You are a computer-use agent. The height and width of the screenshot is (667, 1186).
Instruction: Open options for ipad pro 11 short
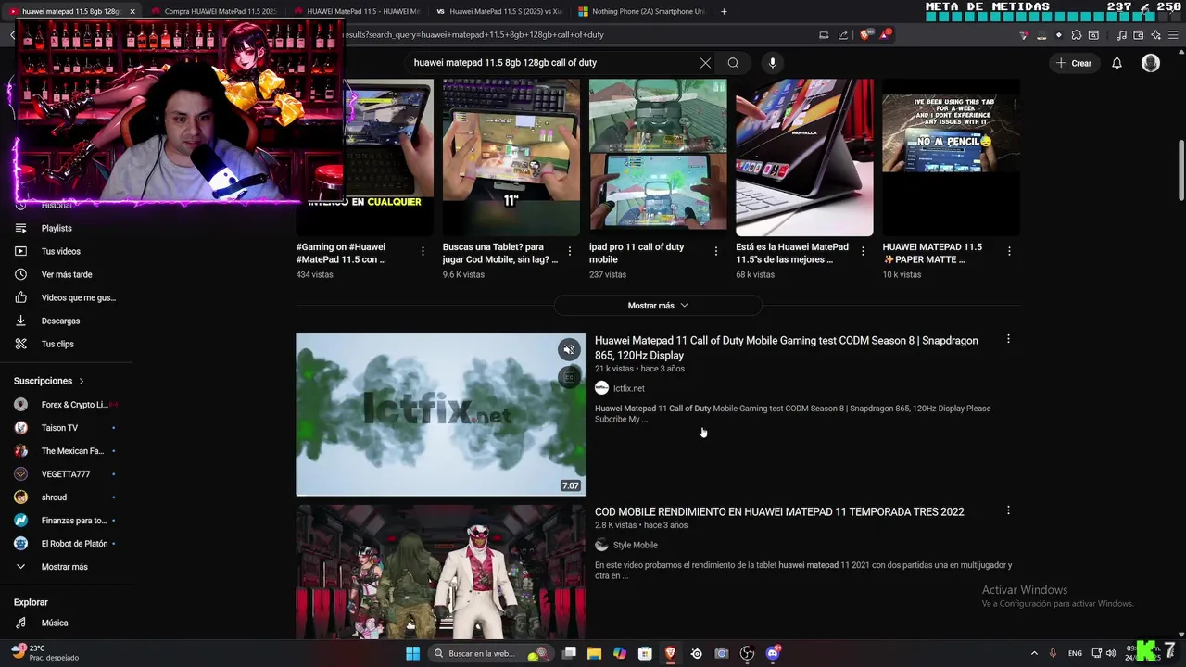click(x=715, y=251)
